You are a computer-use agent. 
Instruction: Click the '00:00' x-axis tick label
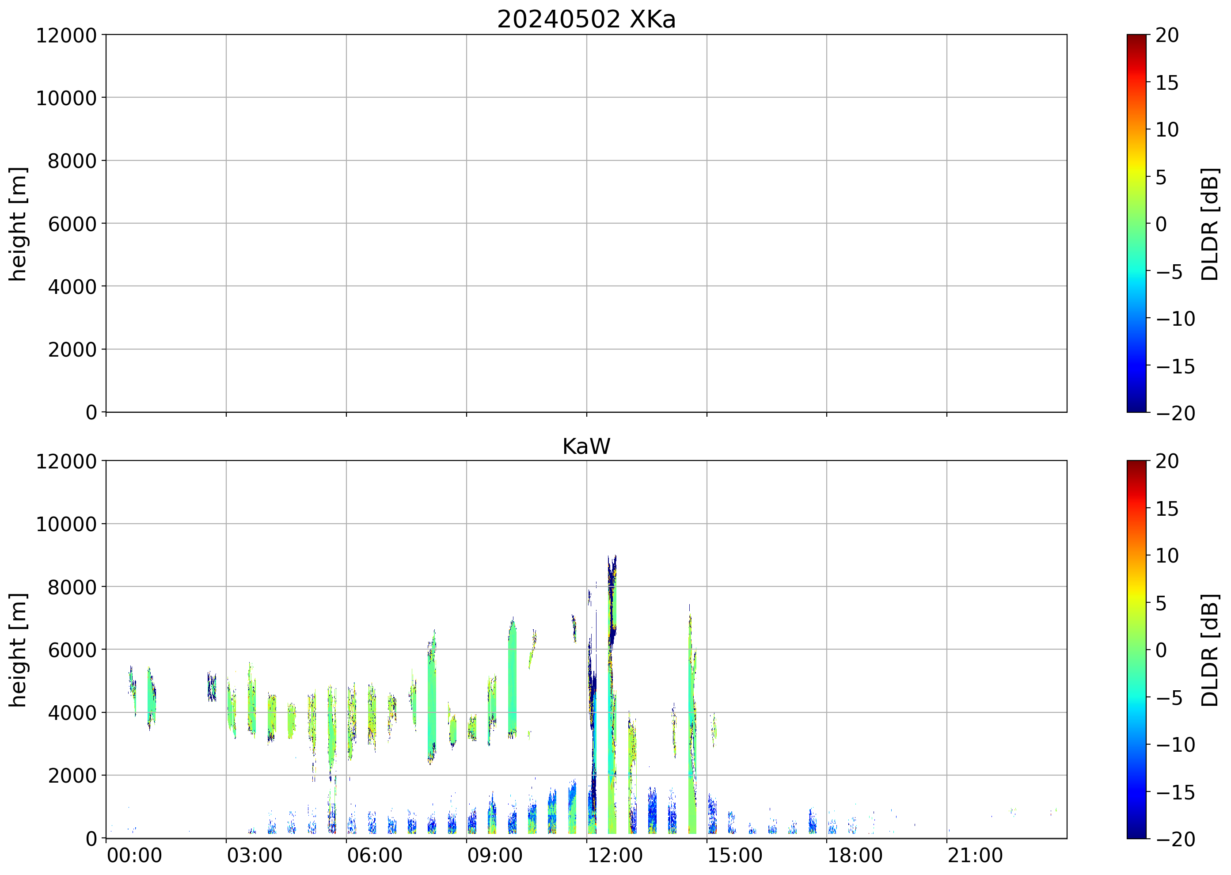[134, 856]
